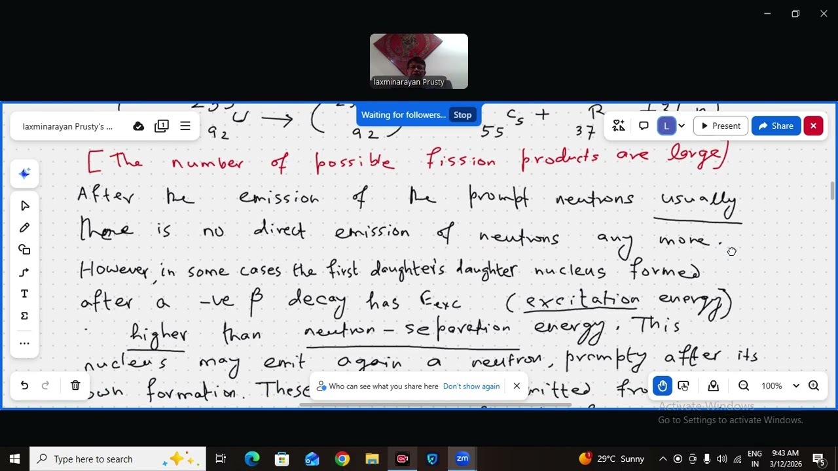The width and height of the screenshot is (838, 471).
Task: Click the L collaborator avatar
Action: click(666, 126)
